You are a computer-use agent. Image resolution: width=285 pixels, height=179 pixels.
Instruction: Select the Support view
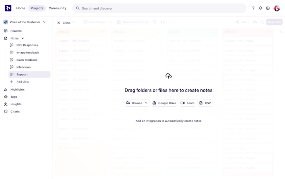[29, 75]
